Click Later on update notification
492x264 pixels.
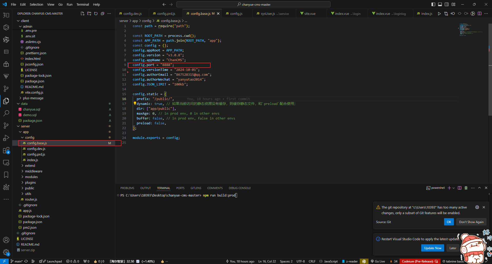[x=453, y=248]
